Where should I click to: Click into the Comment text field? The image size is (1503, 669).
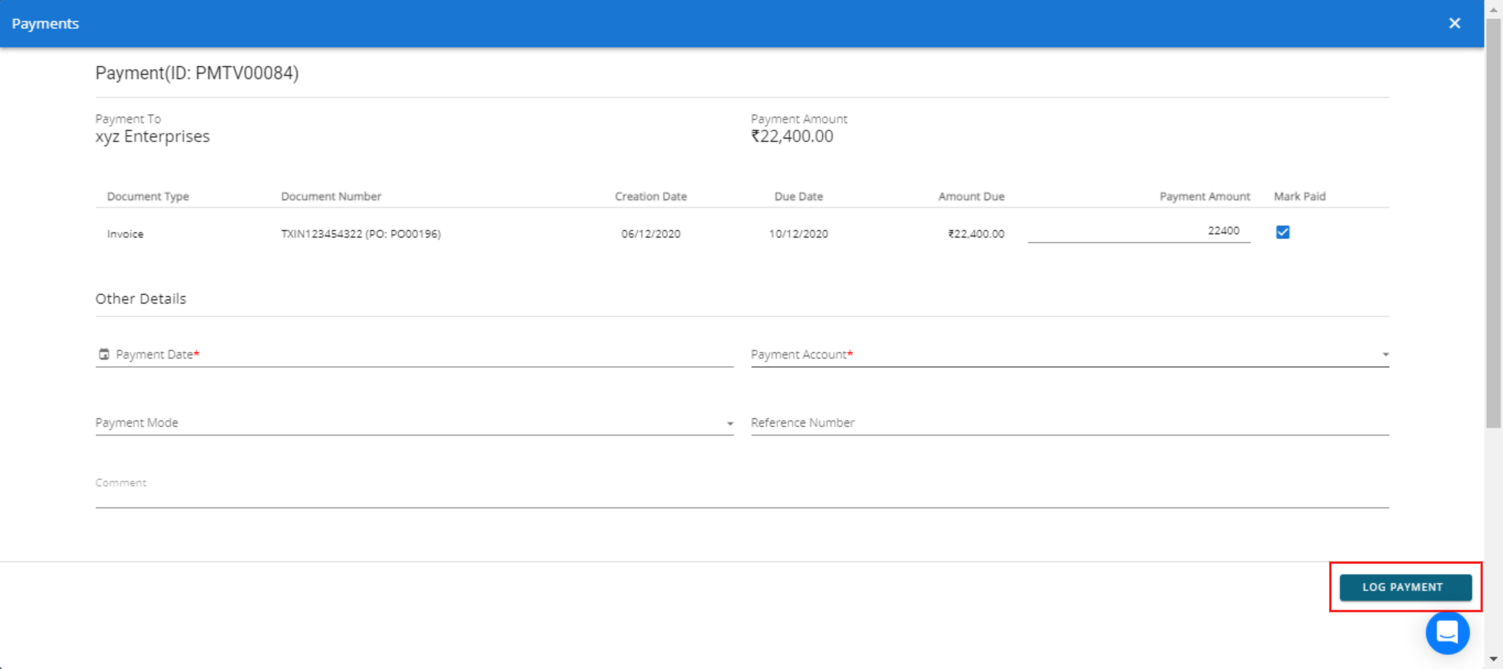coord(742,491)
